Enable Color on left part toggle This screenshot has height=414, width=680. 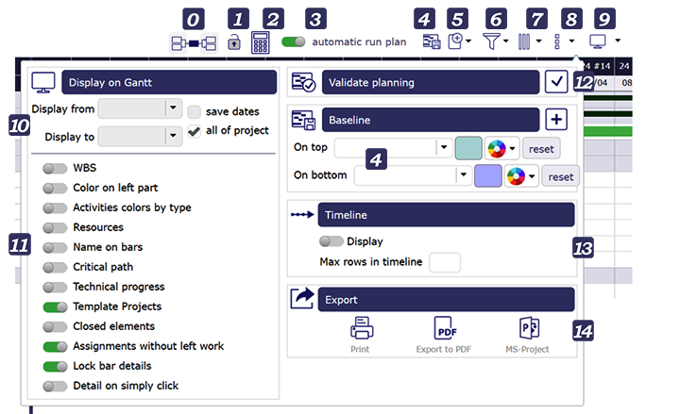coord(55,188)
